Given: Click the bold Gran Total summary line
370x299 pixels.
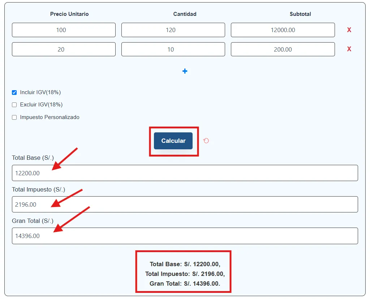Looking at the screenshot, I should point(185,283).
